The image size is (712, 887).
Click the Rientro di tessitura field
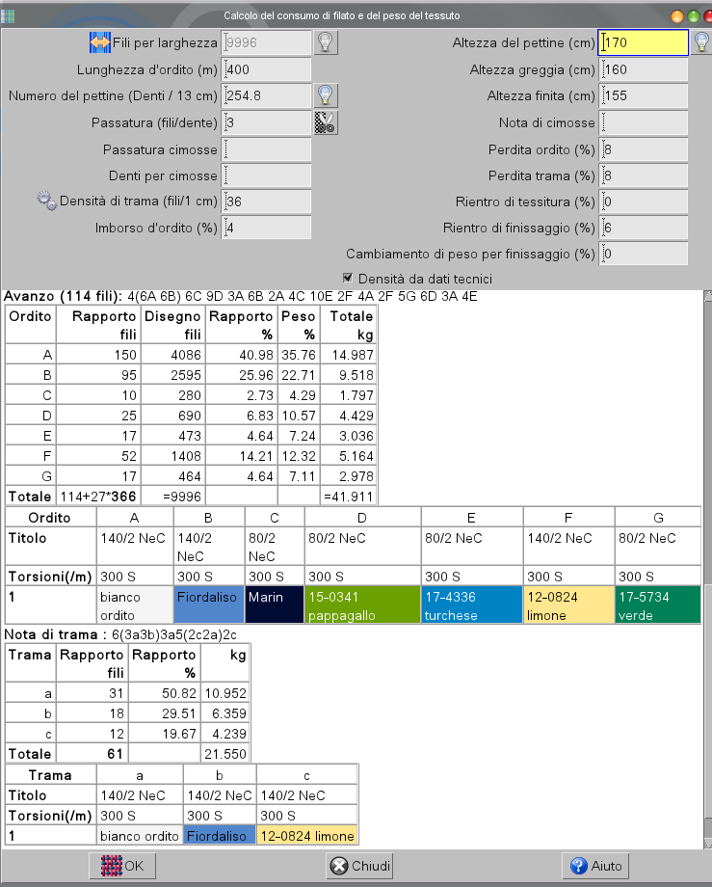click(643, 202)
